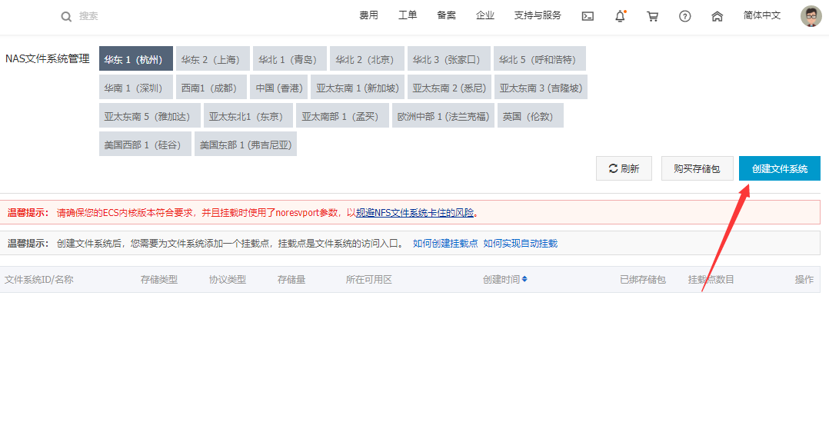Select region 美国东部 1（弗吉尼亚）
This screenshot has width=829, height=422.
click(246, 145)
